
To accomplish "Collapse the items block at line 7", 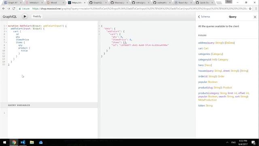I will click(x=6, y=43).
